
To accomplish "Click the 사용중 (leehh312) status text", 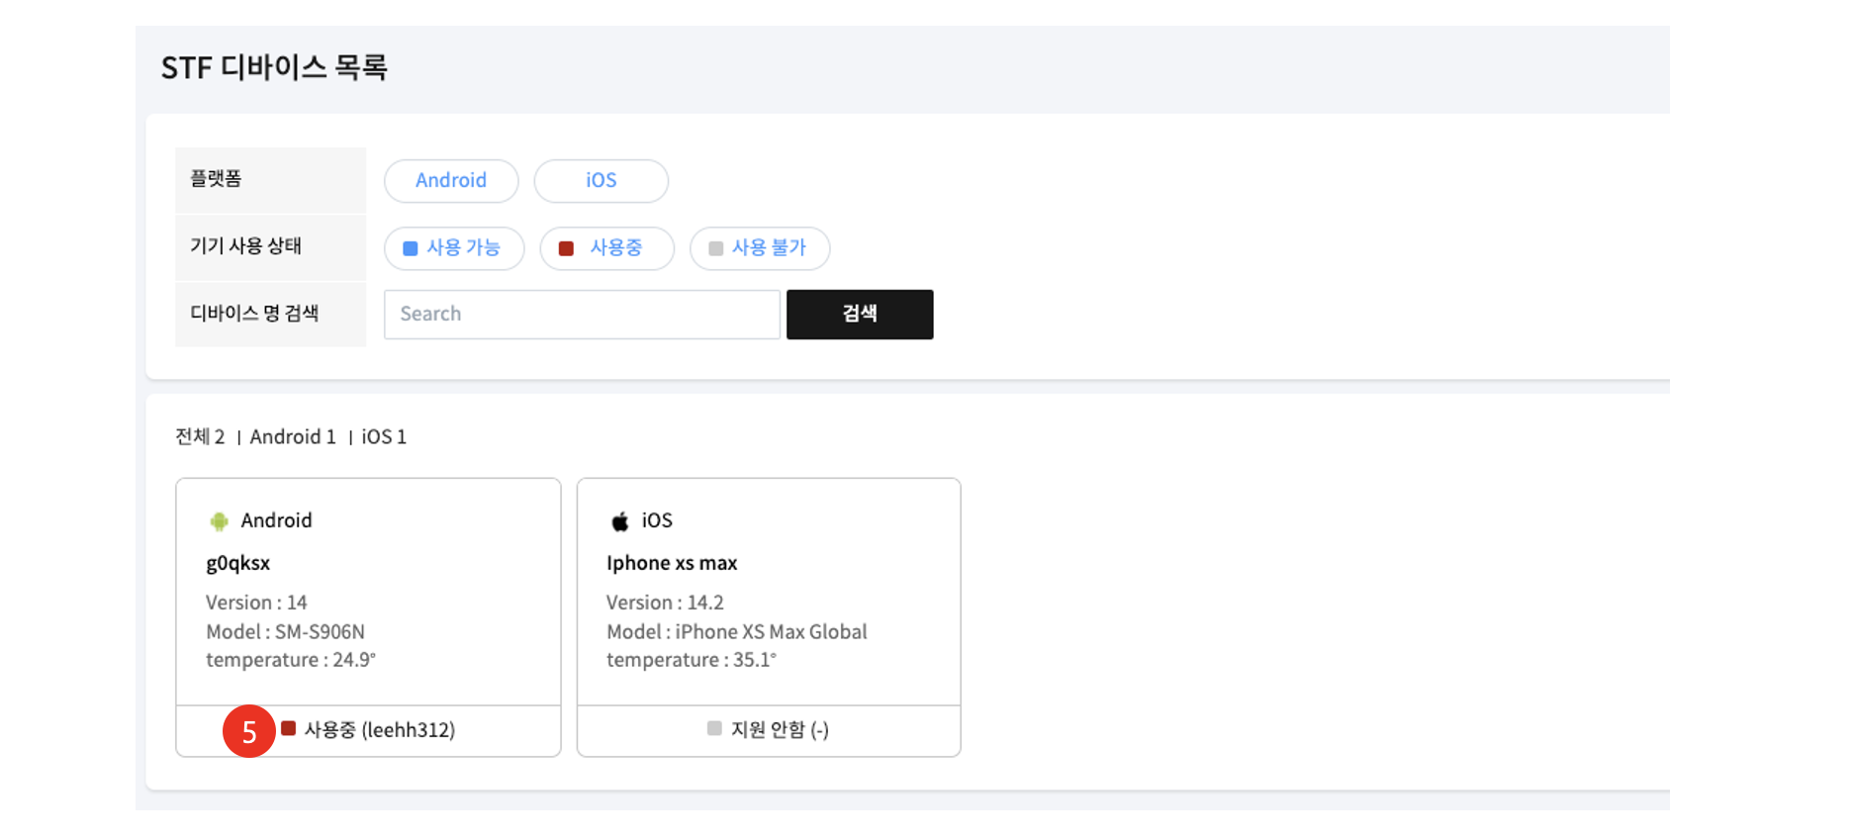I will coord(380,730).
